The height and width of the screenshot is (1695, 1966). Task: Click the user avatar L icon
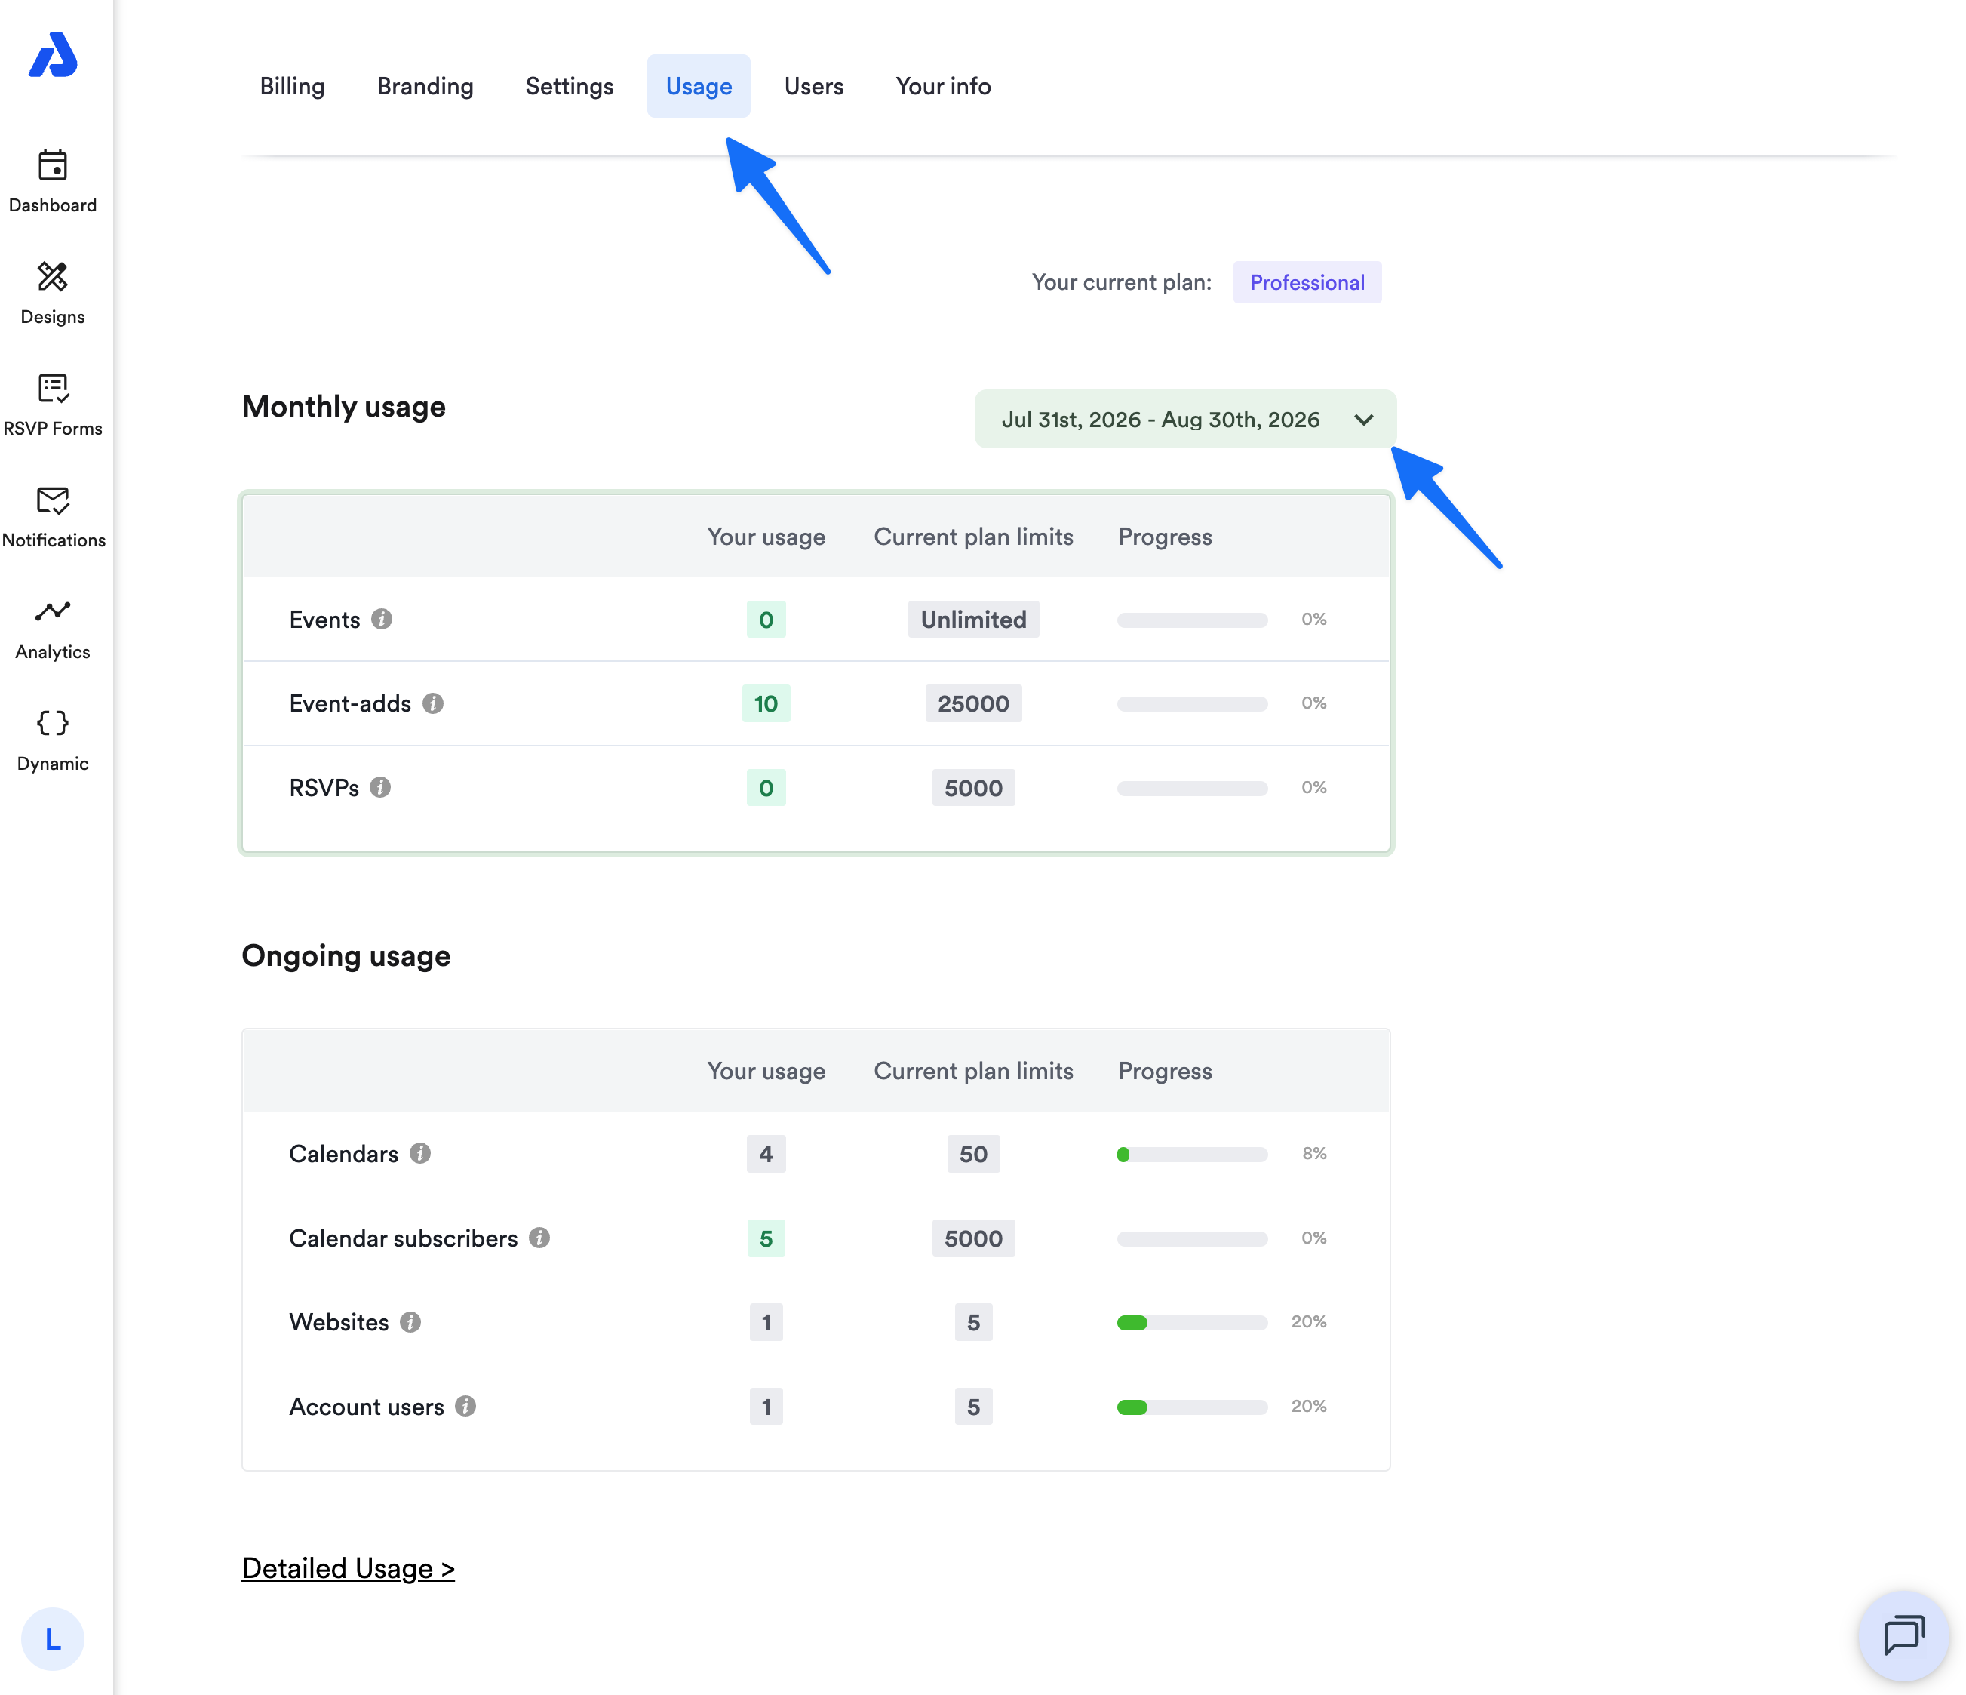(x=53, y=1639)
